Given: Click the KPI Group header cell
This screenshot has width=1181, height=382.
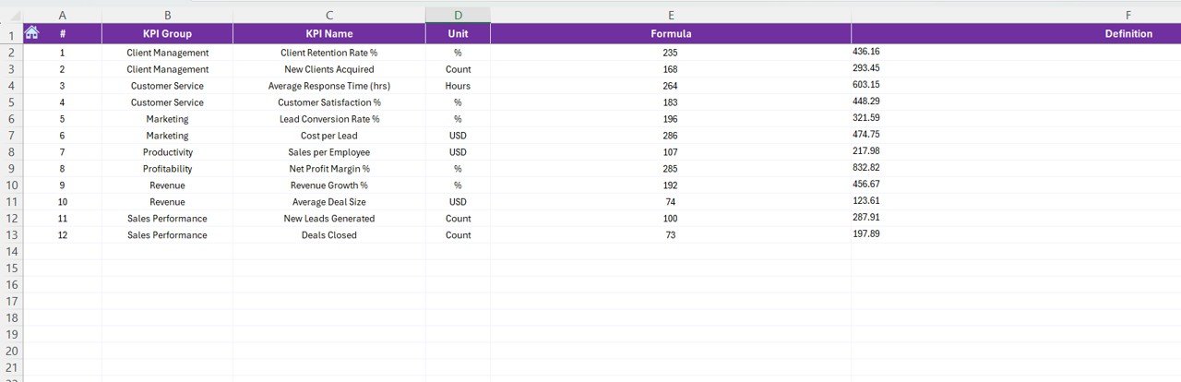Looking at the screenshot, I should (167, 34).
